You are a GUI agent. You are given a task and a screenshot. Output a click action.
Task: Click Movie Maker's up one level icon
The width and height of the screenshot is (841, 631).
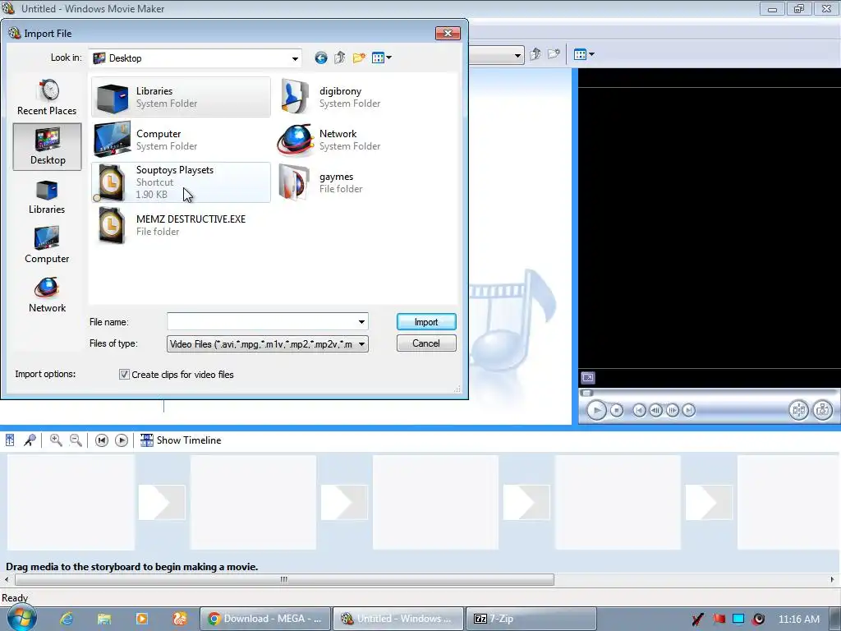pos(535,54)
